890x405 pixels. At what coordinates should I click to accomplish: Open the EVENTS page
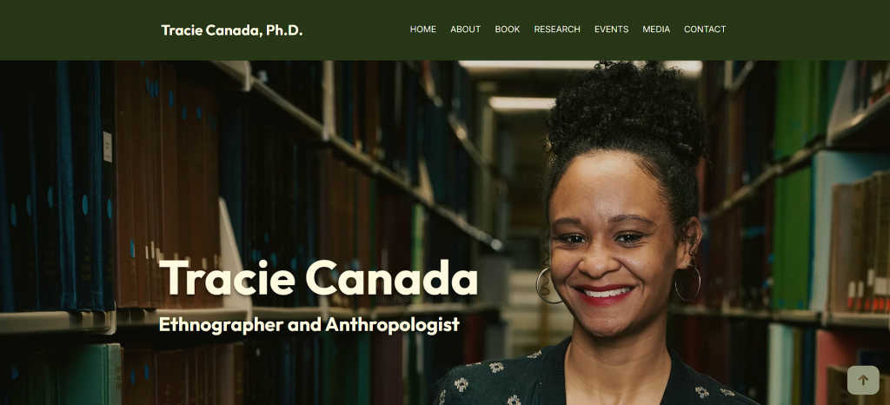(611, 29)
